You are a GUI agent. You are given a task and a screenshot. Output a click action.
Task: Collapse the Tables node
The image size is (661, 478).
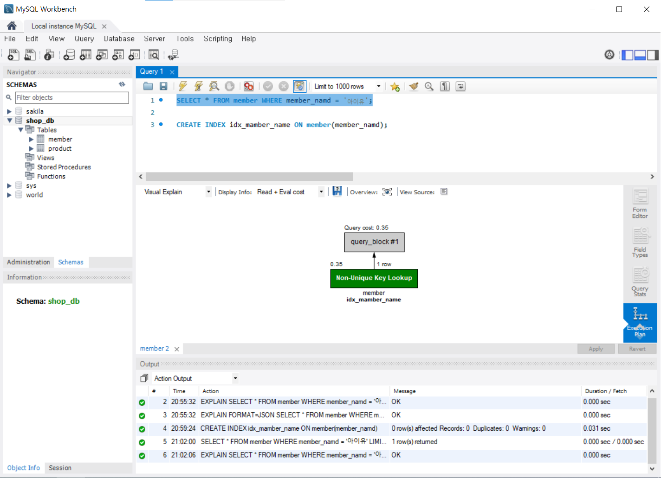pos(20,130)
